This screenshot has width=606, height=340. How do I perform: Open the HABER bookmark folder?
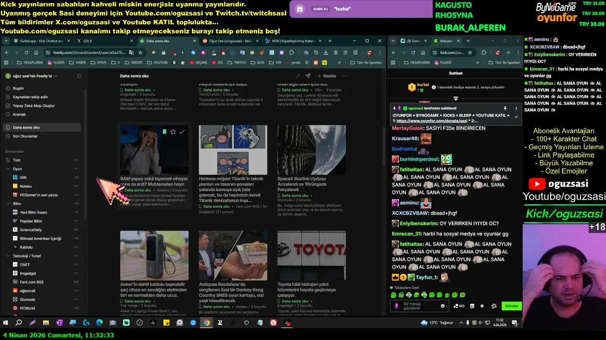pyautogui.click(x=78, y=62)
